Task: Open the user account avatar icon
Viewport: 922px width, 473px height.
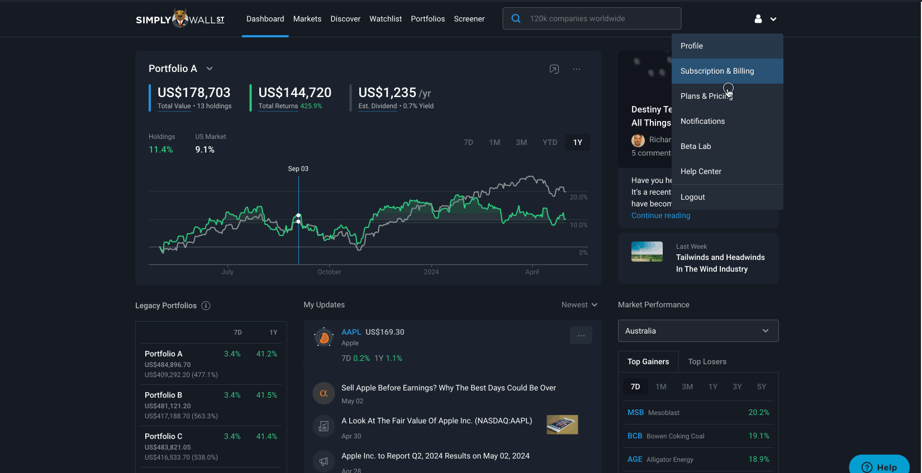Action: click(x=758, y=19)
